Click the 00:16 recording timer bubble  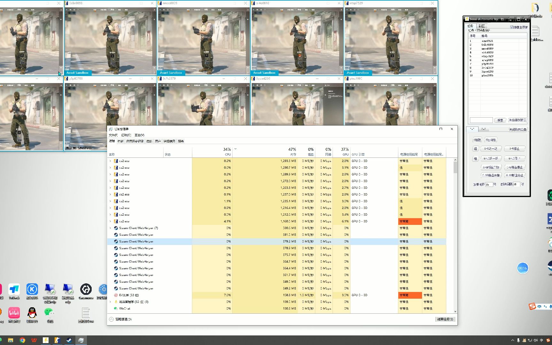pos(523,268)
